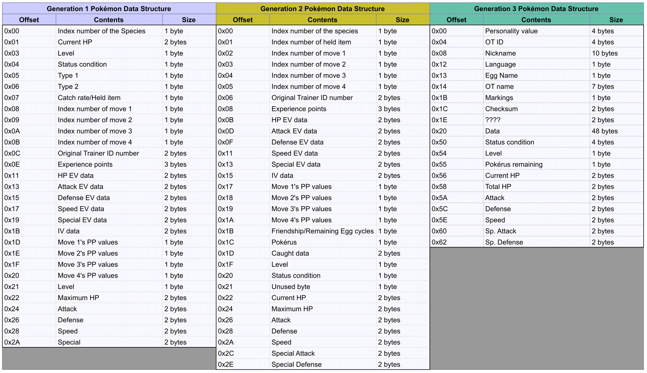This screenshot has height=373, width=647.
Task: Select the 'Pokérus remaining' cell
Action: click(x=537, y=165)
